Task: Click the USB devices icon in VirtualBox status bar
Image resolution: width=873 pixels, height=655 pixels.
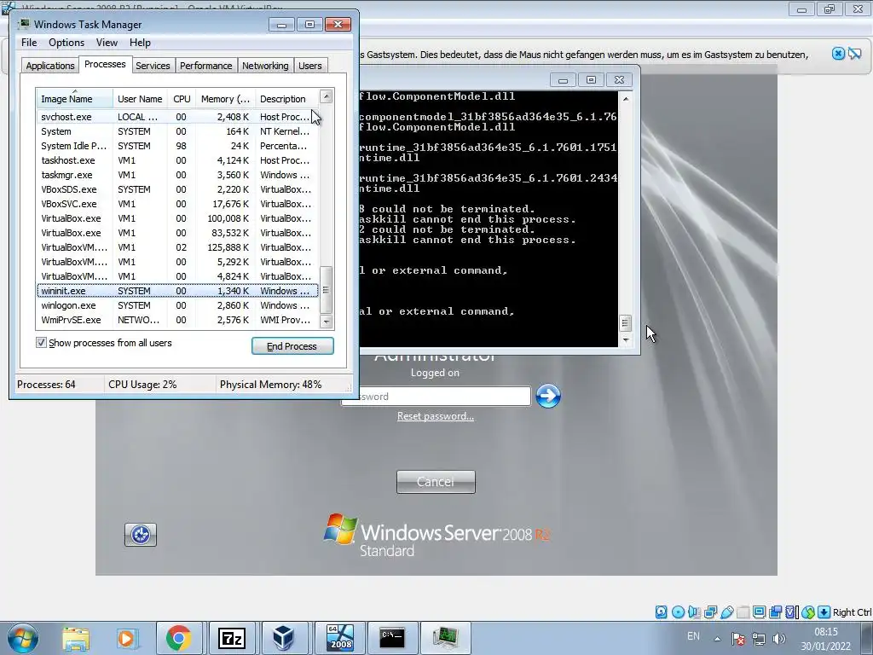Action: click(726, 612)
